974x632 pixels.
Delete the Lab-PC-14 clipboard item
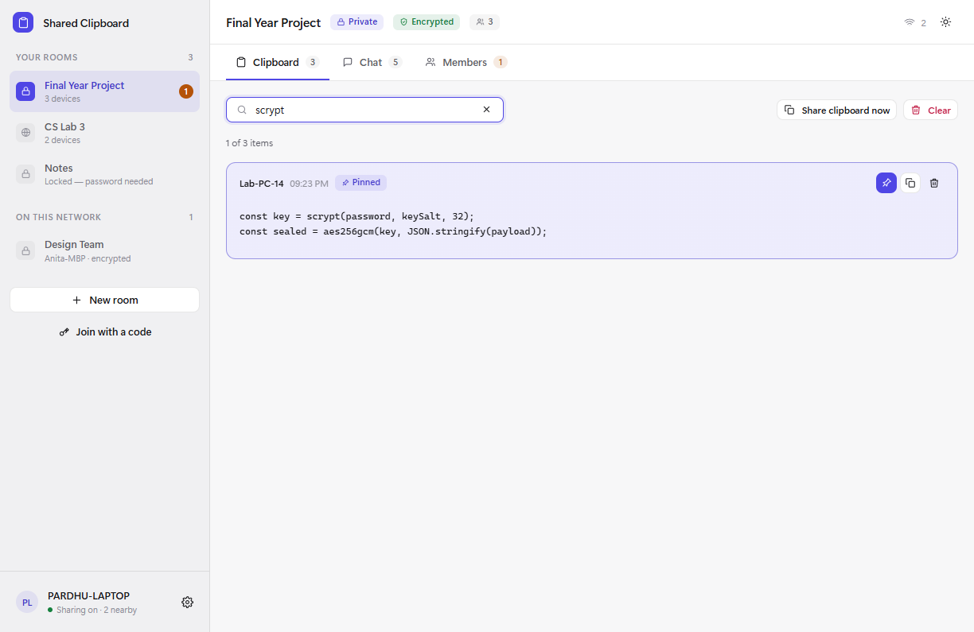point(934,183)
